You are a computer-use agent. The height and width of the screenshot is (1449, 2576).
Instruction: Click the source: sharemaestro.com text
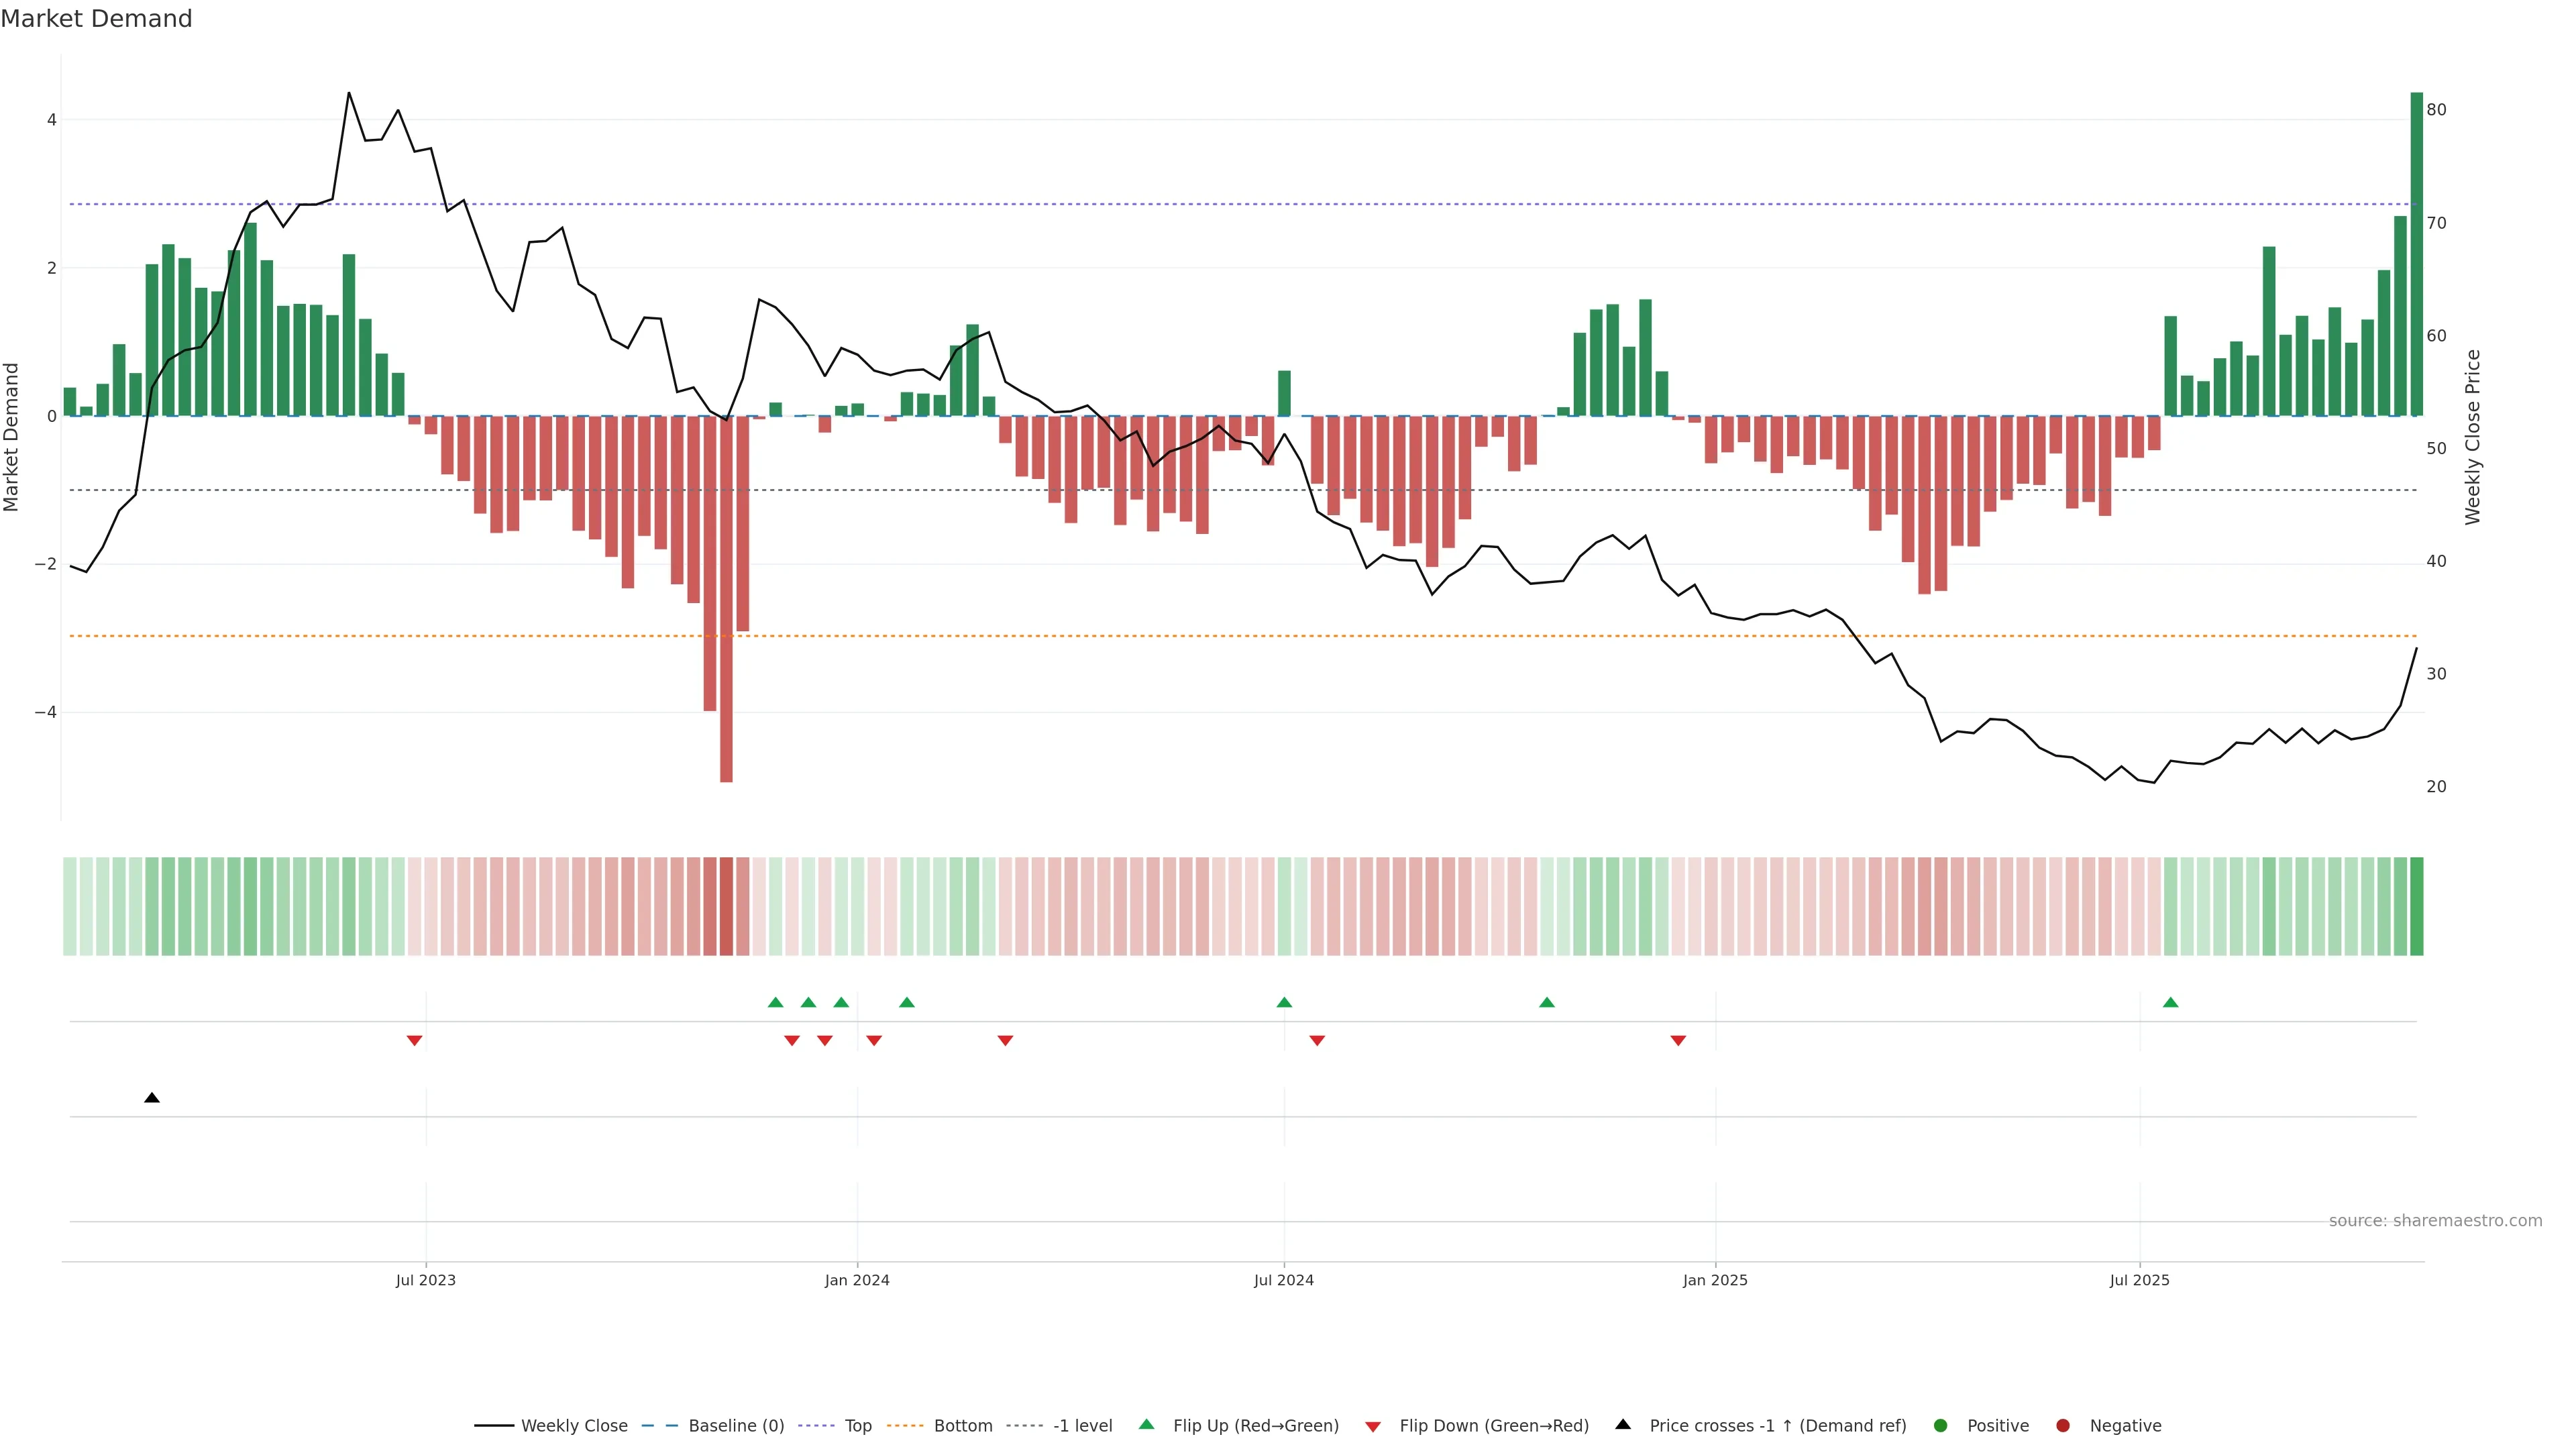click(x=2435, y=1221)
